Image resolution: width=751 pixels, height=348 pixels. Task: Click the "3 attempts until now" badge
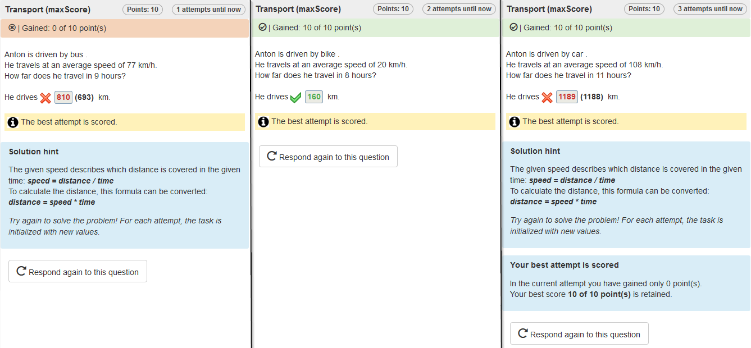coord(710,9)
